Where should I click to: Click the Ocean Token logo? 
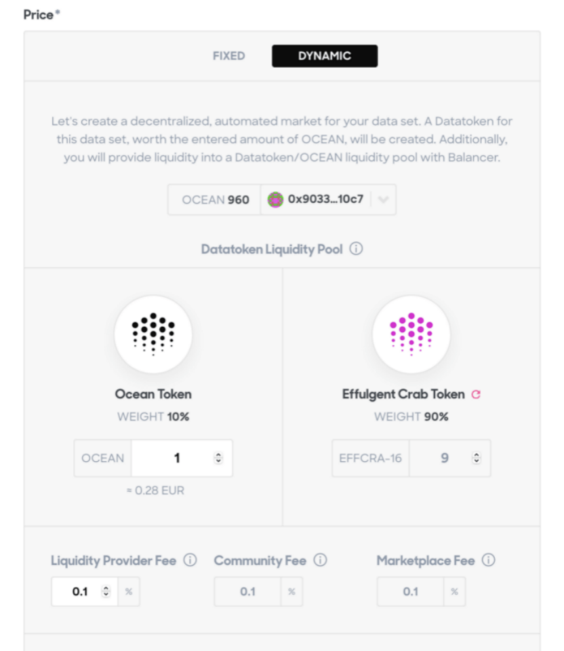pyautogui.click(x=153, y=334)
